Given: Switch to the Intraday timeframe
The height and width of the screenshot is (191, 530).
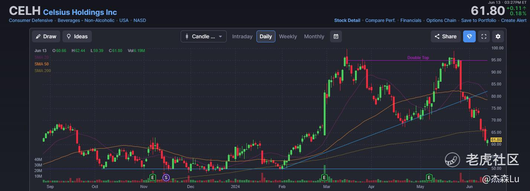Looking at the screenshot, I should click(x=242, y=36).
